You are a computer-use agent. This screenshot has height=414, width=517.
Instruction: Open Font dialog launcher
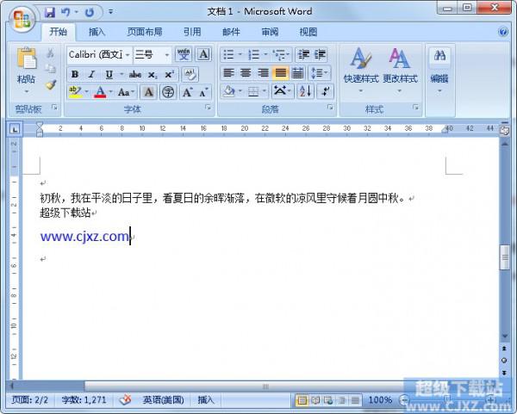tap(208, 108)
